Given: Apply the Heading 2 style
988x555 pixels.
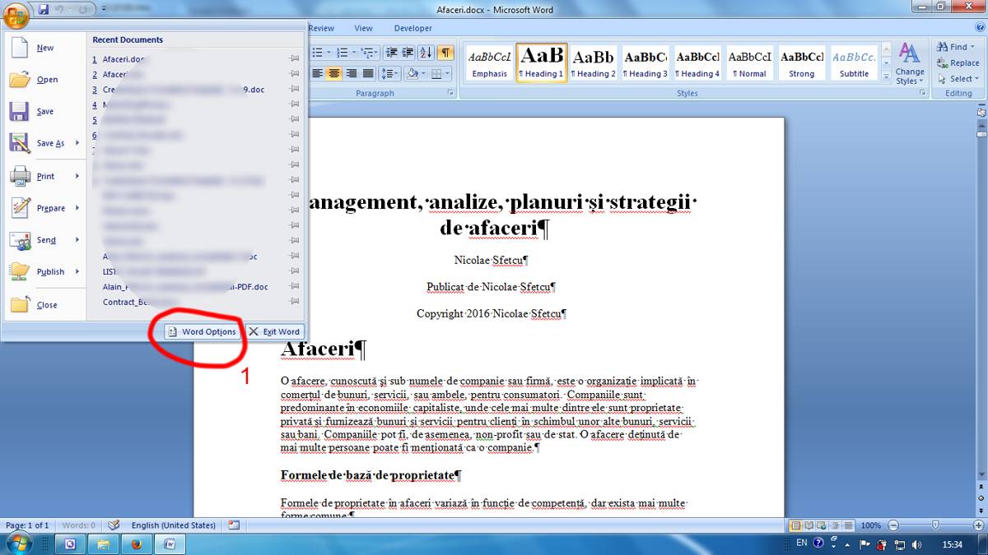Looking at the screenshot, I should click(x=594, y=63).
